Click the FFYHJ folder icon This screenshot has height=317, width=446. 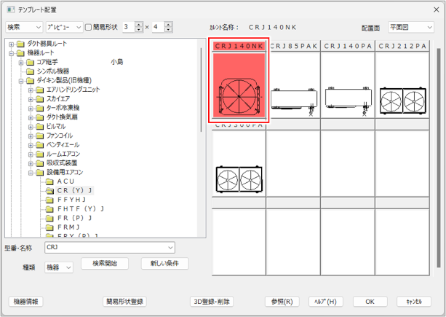pyautogui.click(x=49, y=200)
